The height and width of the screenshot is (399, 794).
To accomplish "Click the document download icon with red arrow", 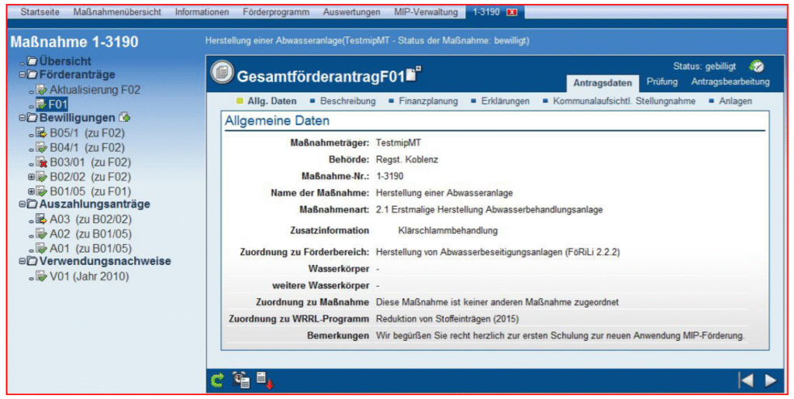I will click(264, 380).
